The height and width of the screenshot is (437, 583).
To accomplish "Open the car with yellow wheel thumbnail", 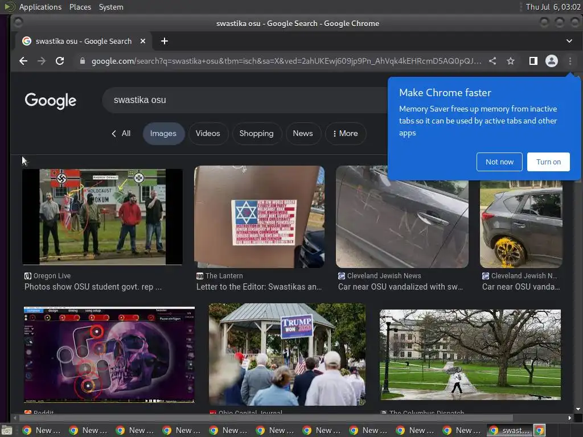I will point(521,224).
